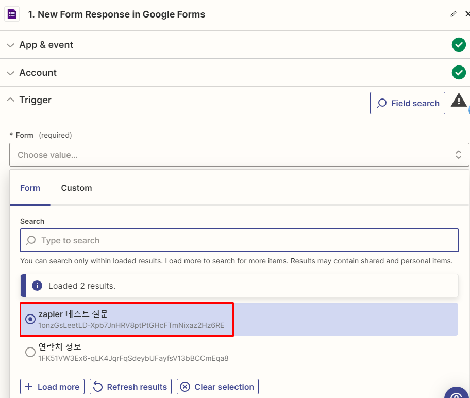Switch to the Form tab
Viewport: 470px width, 398px height.
coord(30,188)
